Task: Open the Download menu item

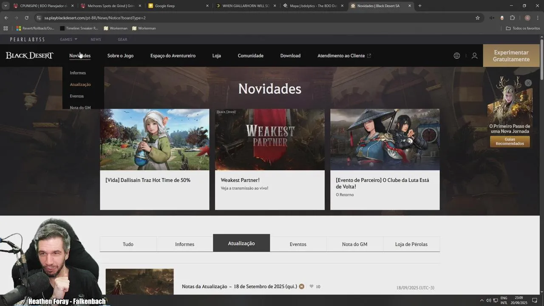Action: tap(290, 56)
